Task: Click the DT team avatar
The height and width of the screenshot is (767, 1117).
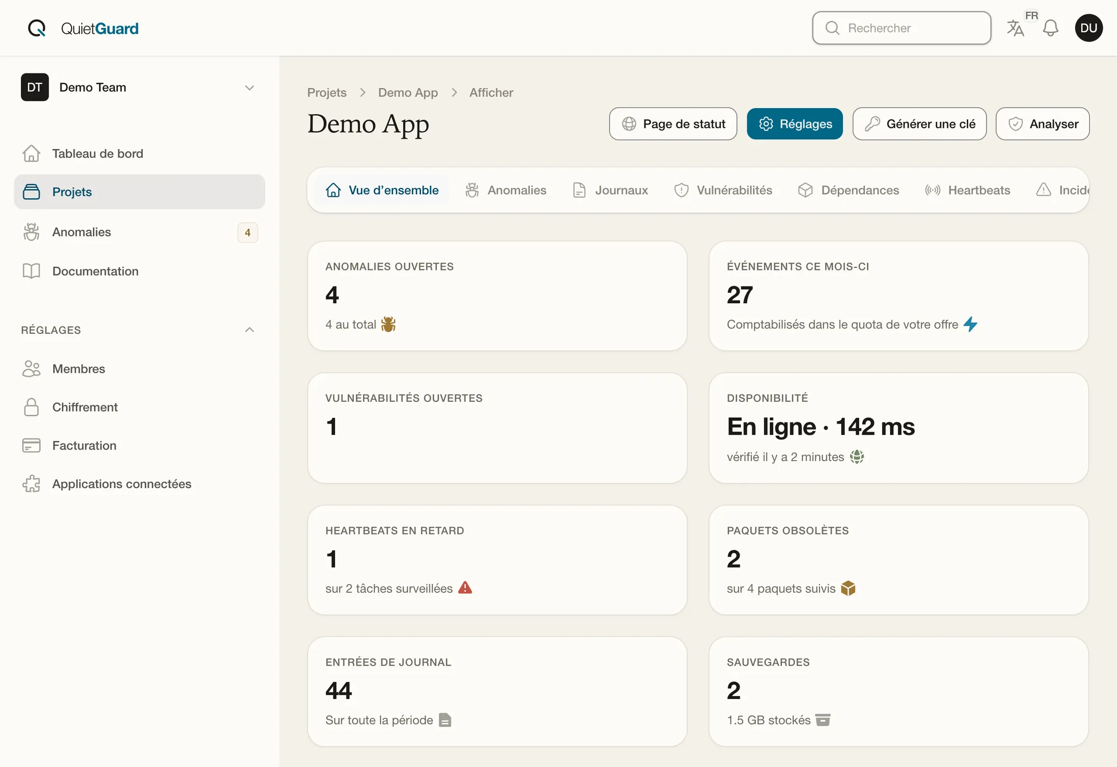Action: [x=35, y=87]
